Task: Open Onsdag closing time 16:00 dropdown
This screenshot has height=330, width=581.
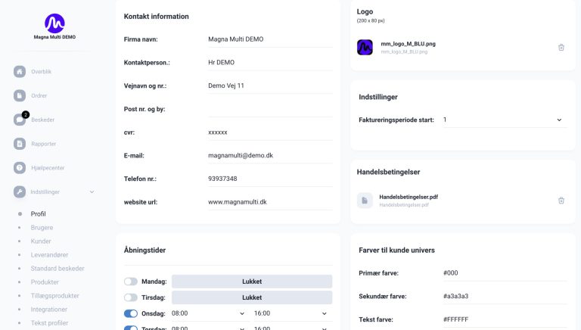Action: point(290,313)
